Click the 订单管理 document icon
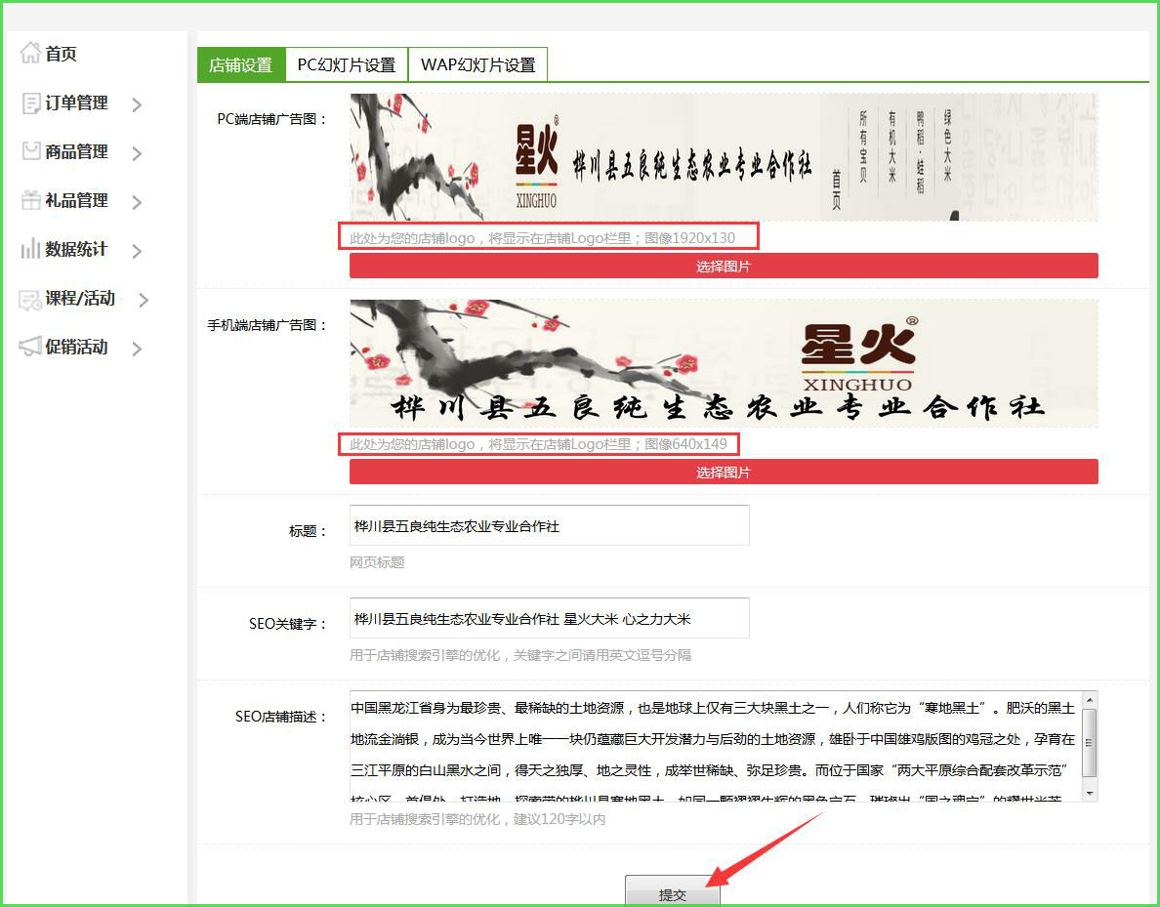 (30, 103)
